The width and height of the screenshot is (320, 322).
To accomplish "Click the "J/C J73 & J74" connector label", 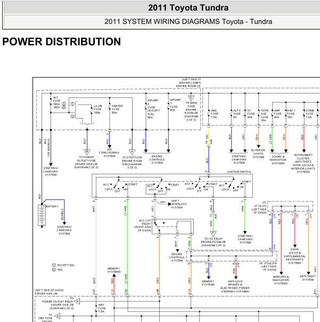I will pyautogui.click(x=268, y=266).
